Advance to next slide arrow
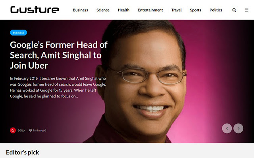 (238, 128)
